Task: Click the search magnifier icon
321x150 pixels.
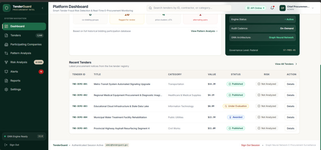Action: (150, 8)
